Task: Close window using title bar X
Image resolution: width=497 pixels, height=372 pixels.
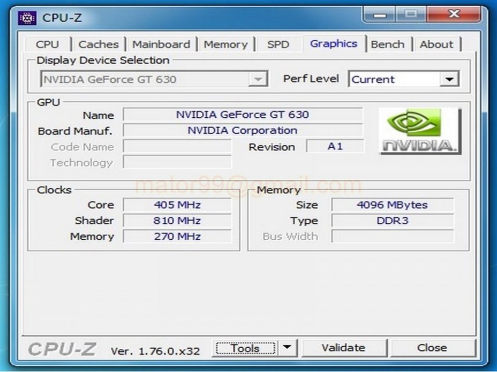Action: (454, 14)
